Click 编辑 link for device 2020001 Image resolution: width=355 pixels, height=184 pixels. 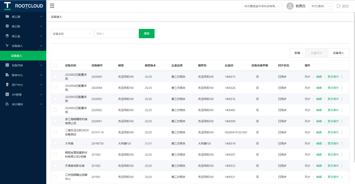pos(319,121)
